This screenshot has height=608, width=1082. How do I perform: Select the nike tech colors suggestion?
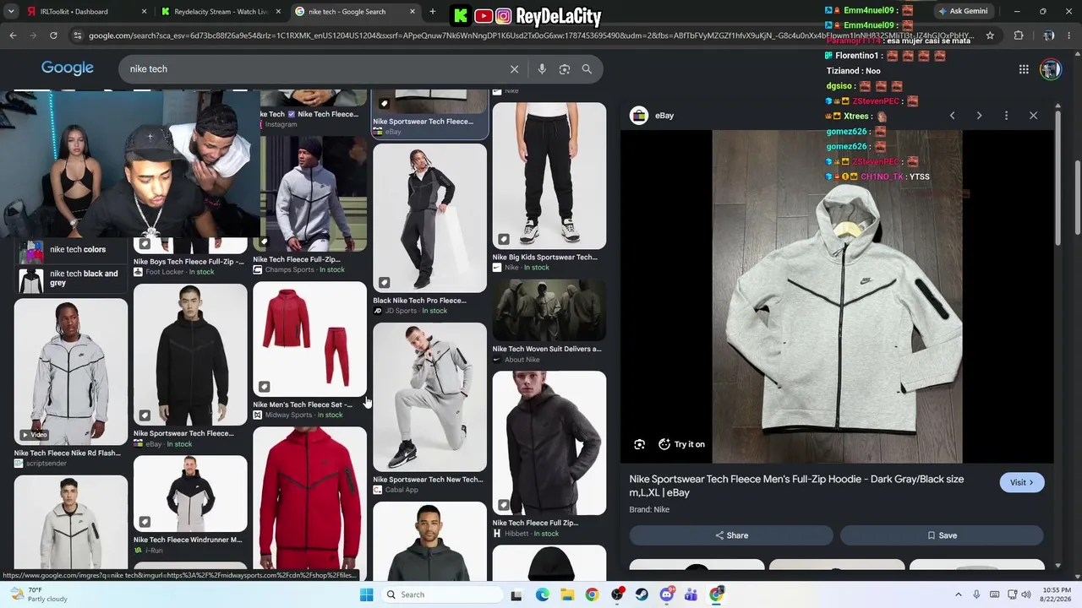[x=71, y=250]
